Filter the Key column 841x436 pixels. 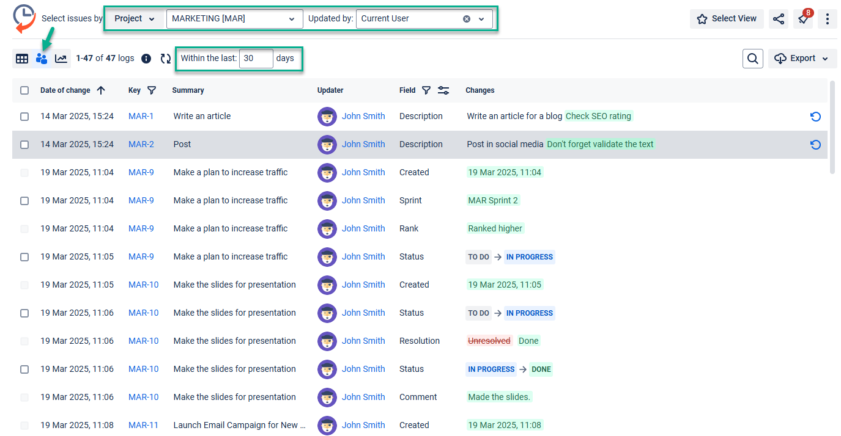[152, 90]
